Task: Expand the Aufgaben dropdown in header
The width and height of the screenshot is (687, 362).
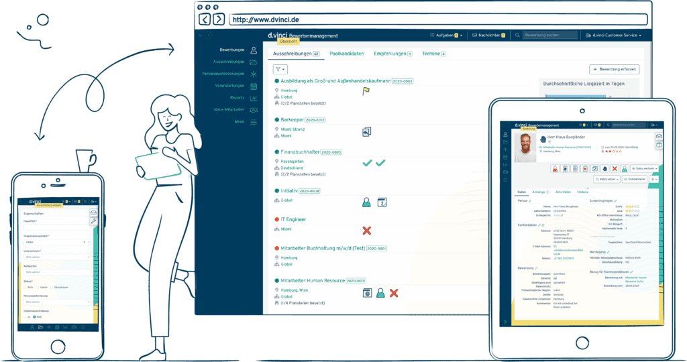Action: (x=446, y=35)
